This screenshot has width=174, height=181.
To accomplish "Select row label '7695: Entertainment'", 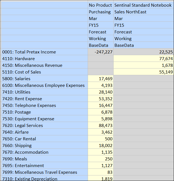I will (45, 166).
